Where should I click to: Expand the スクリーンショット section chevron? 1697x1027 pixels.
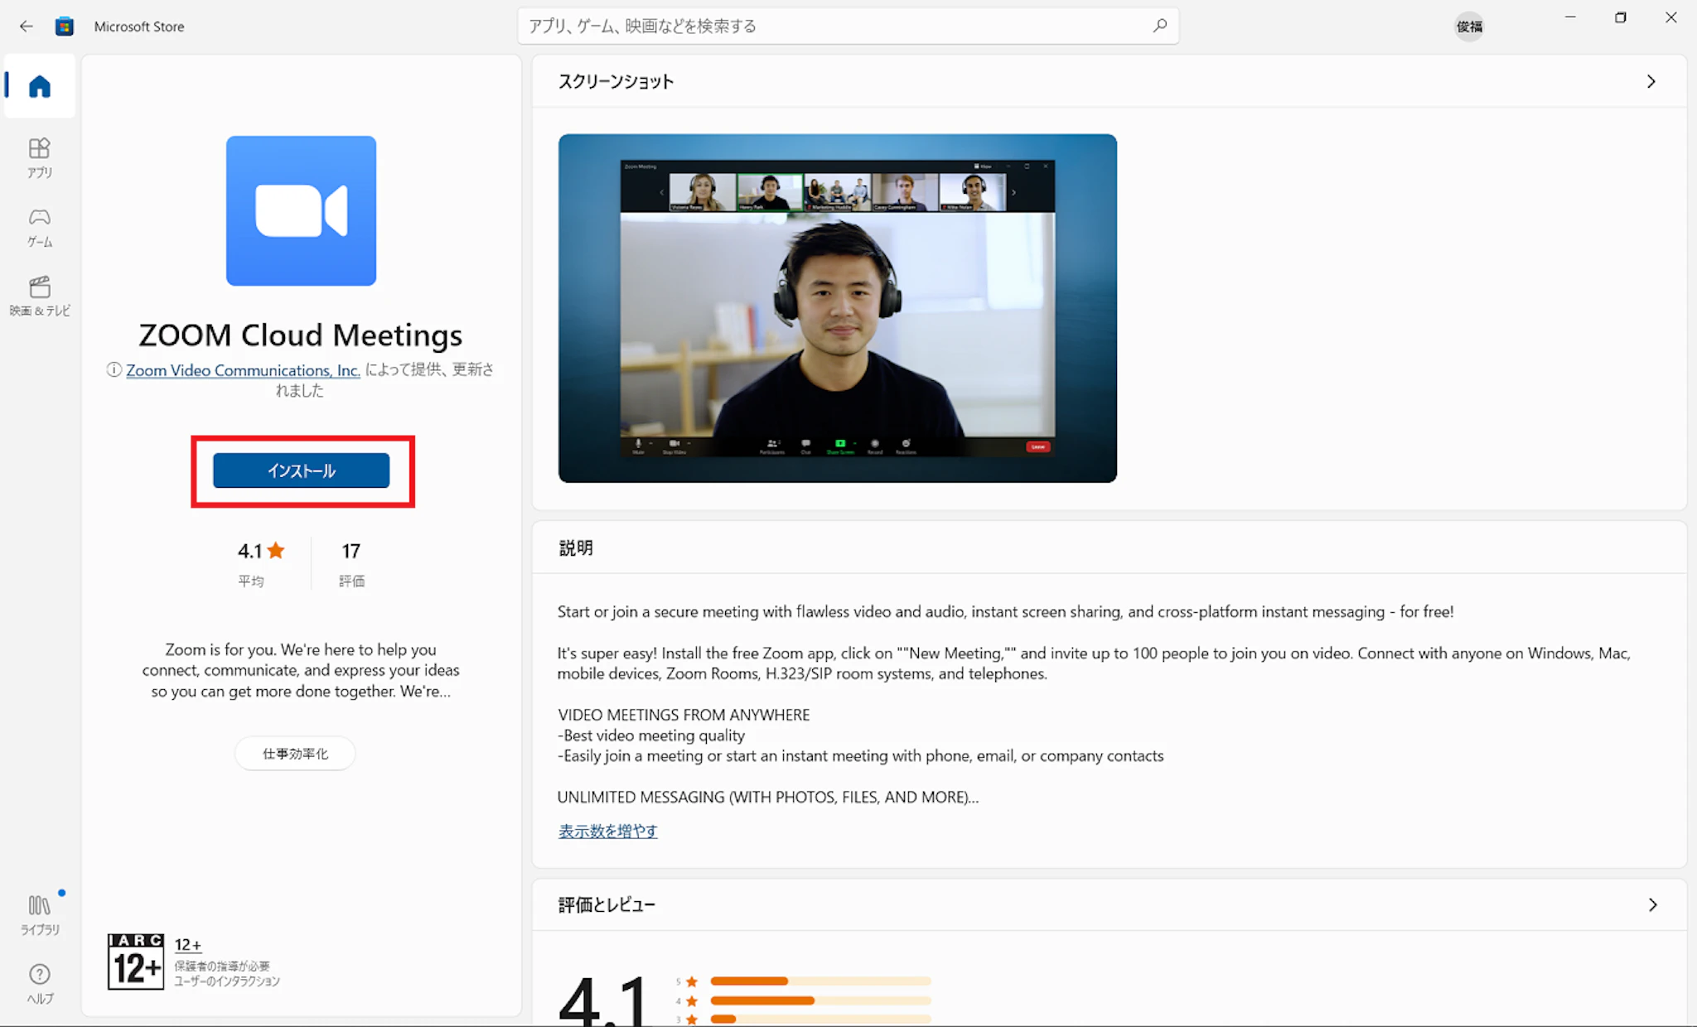pos(1651,81)
